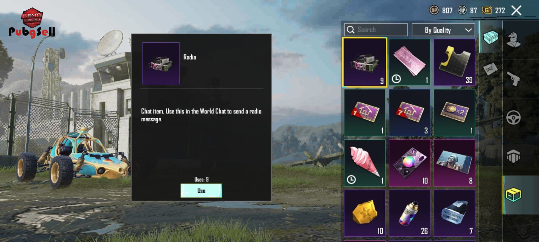539x242 pixels.
Task: Use the Radio item
Action: pos(201,191)
